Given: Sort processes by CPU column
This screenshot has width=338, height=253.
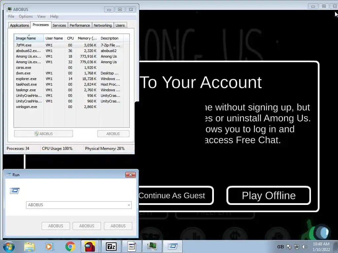Looking at the screenshot, I should 70,38.
